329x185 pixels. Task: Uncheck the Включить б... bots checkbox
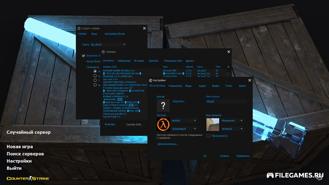83,56
